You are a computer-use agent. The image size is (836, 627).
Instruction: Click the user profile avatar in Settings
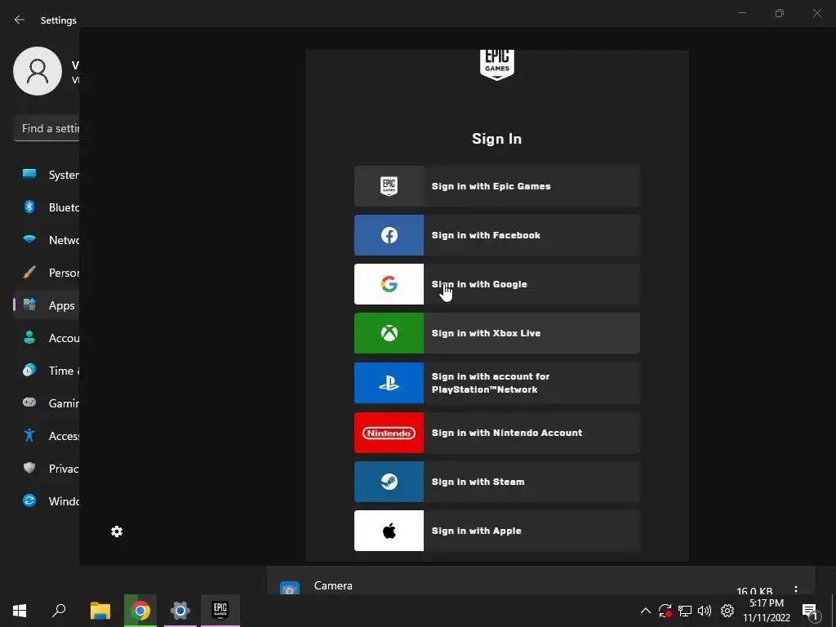tap(38, 71)
